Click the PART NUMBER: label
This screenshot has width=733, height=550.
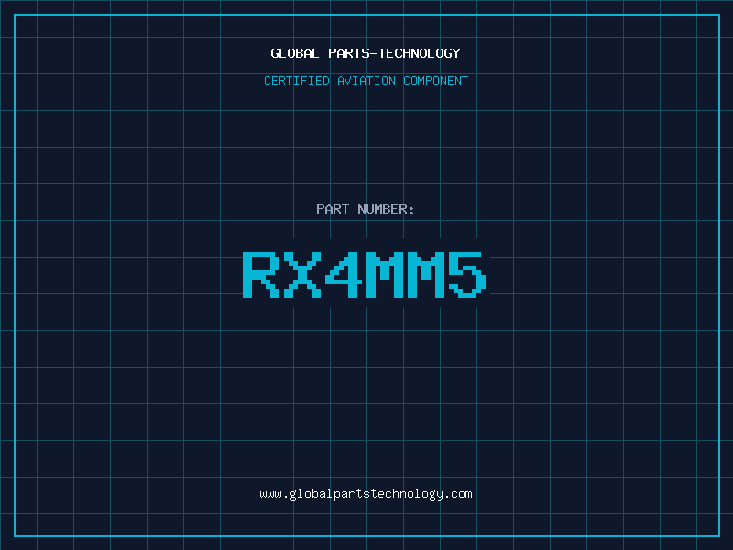point(365,209)
